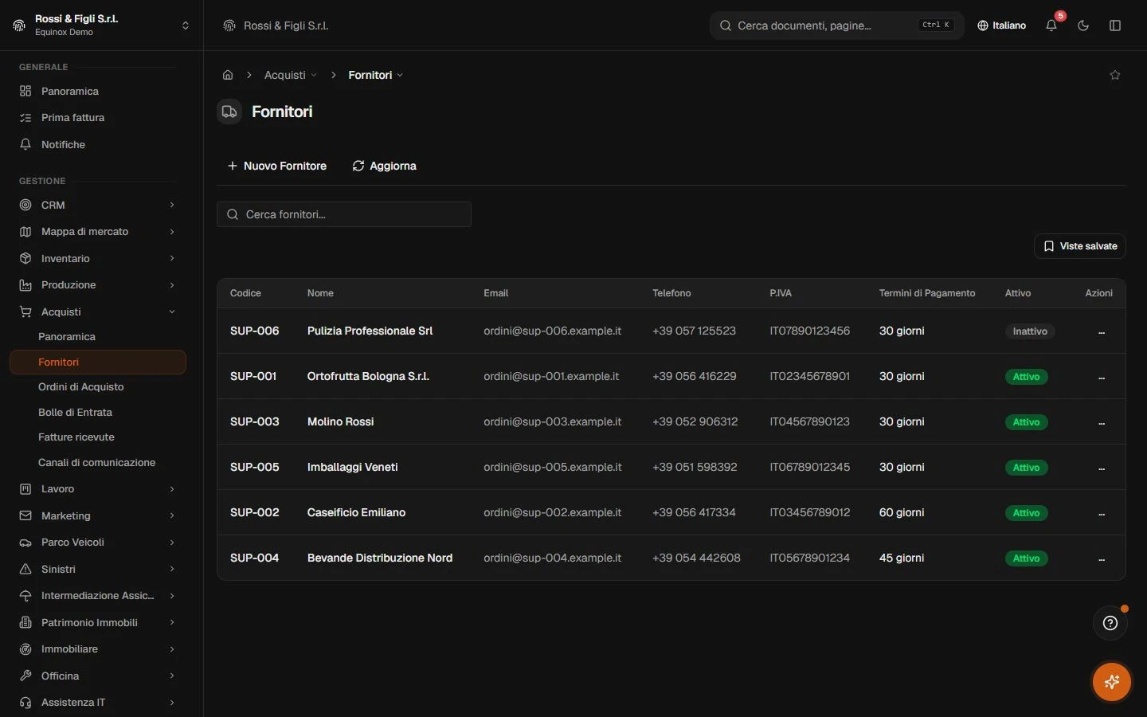The image size is (1147, 717).
Task: Click the home breadcrumb icon
Action: [x=228, y=75]
